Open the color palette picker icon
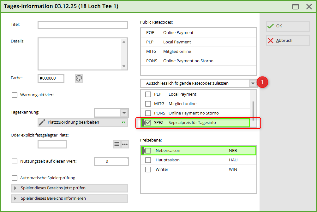The height and width of the screenshot is (212, 317). tap(79, 78)
